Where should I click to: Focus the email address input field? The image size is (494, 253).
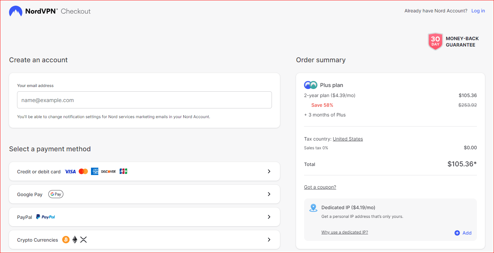144,100
